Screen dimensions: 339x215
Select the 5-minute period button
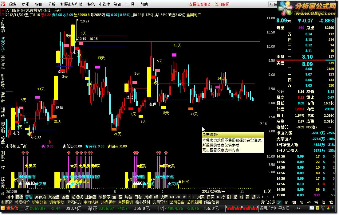[x=189, y=197]
